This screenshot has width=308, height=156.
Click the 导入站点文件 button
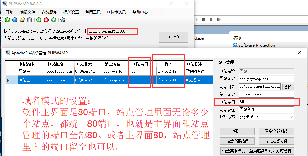(x=276, y=141)
